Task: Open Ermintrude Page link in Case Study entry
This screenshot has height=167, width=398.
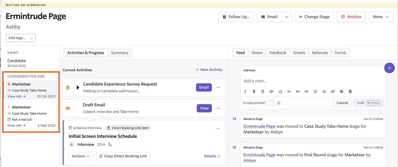Action: point(259,126)
